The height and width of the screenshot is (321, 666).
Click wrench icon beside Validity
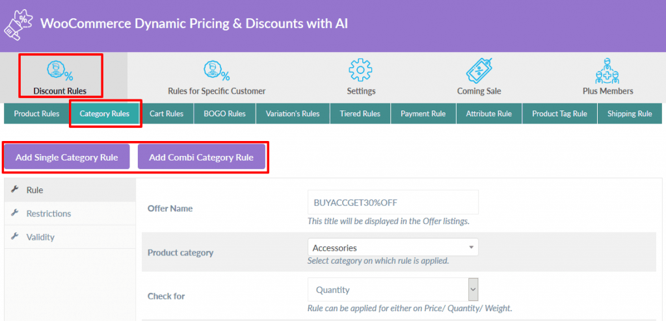point(15,237)
